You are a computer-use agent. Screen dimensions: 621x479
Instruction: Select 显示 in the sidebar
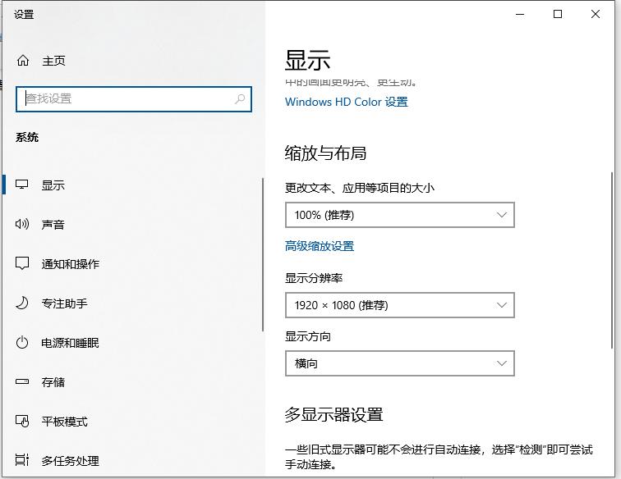pyautogui.click(x=53, y=185)
